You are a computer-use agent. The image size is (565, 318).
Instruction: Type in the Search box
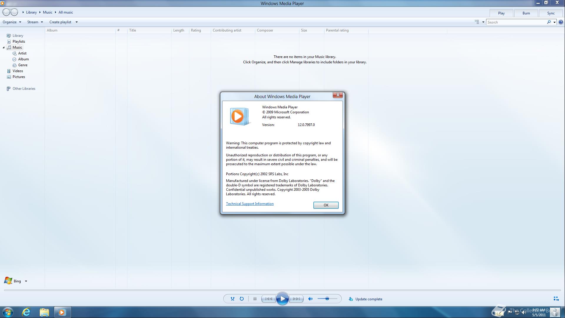[516, 22]
